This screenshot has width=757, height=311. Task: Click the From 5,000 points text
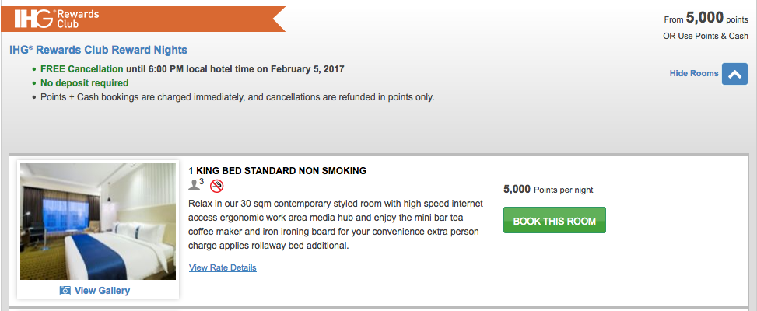[706, 19]
